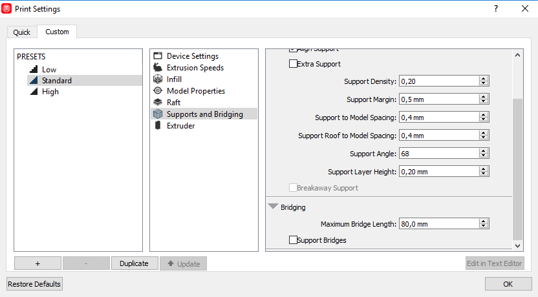
Task: Click the settings panel vertical scrollbar
Action: click(x=517, y=168)
